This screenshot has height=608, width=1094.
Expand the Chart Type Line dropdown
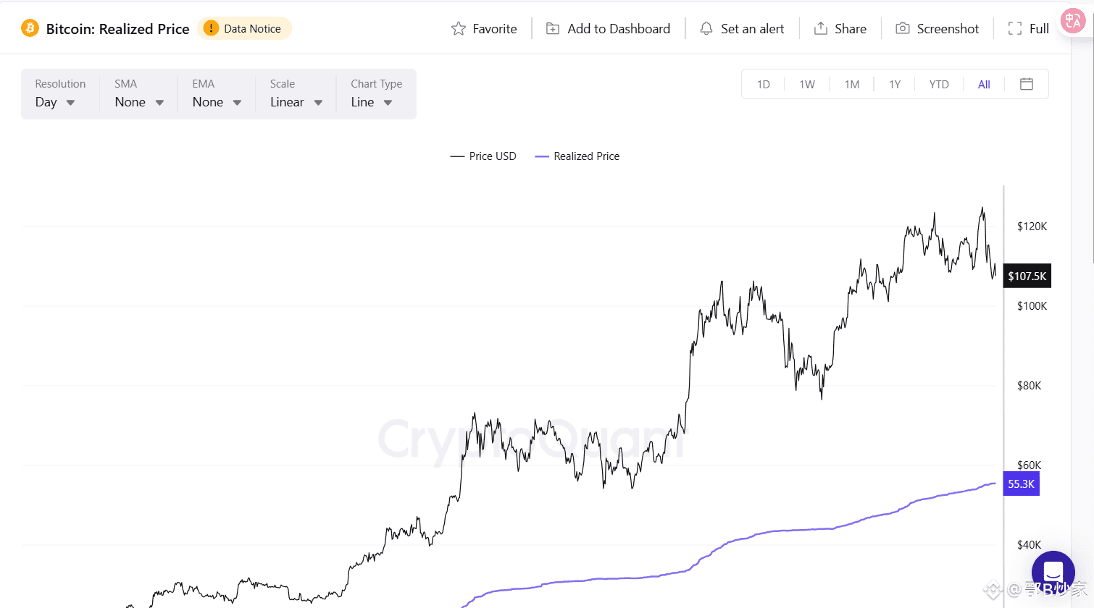click(371, 102)
